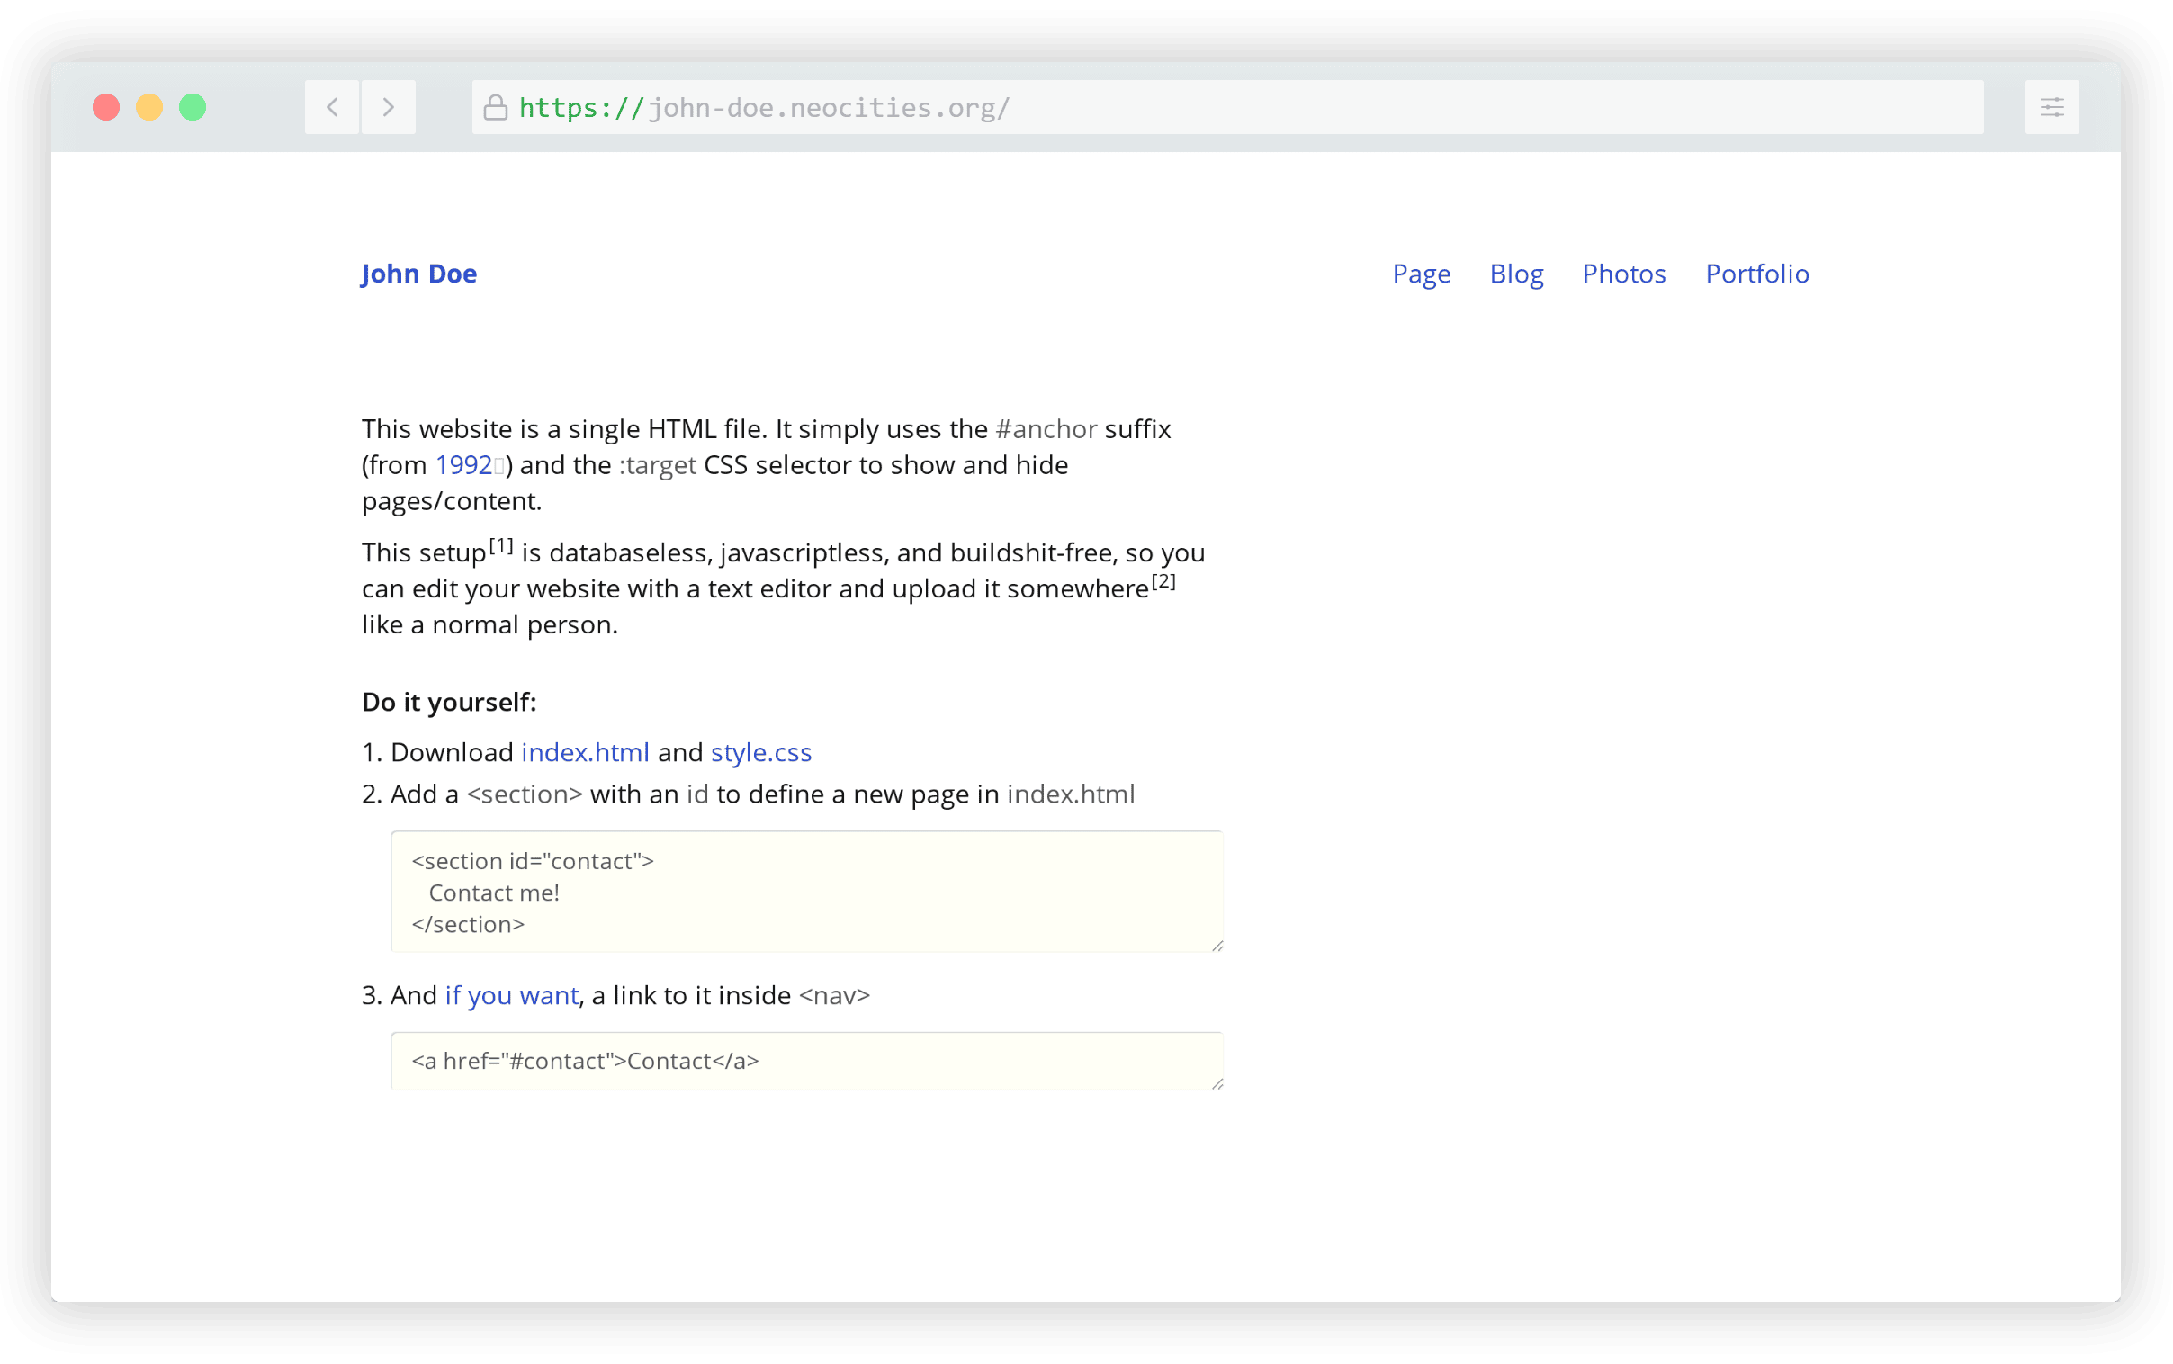The image size is (2173, 1364).
Task: Open the Page nav link
Action: pyautogui.click(x=1421, y=274)
